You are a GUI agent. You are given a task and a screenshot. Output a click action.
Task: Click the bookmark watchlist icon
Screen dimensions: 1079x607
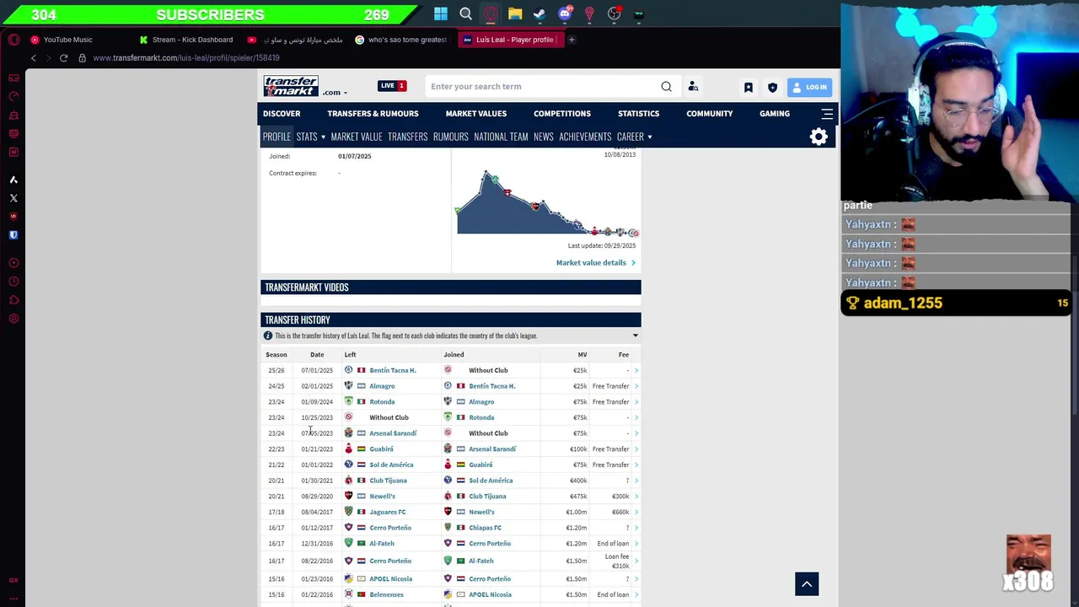pos(748,87)
